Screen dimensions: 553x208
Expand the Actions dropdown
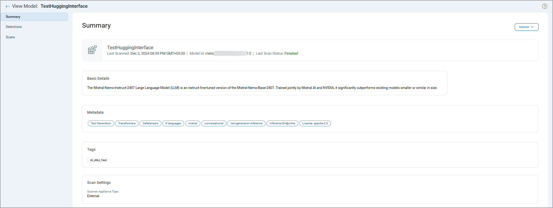tap(526, 27)
